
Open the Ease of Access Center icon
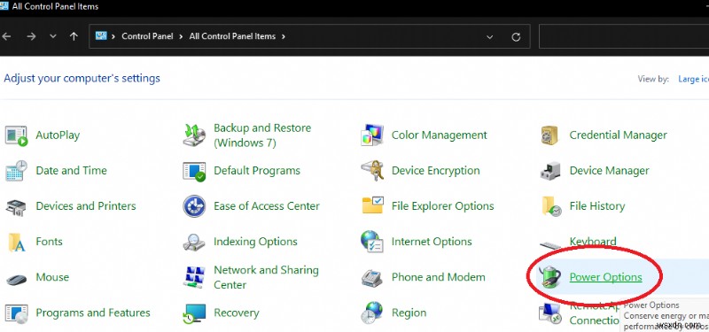pos(194,206)
